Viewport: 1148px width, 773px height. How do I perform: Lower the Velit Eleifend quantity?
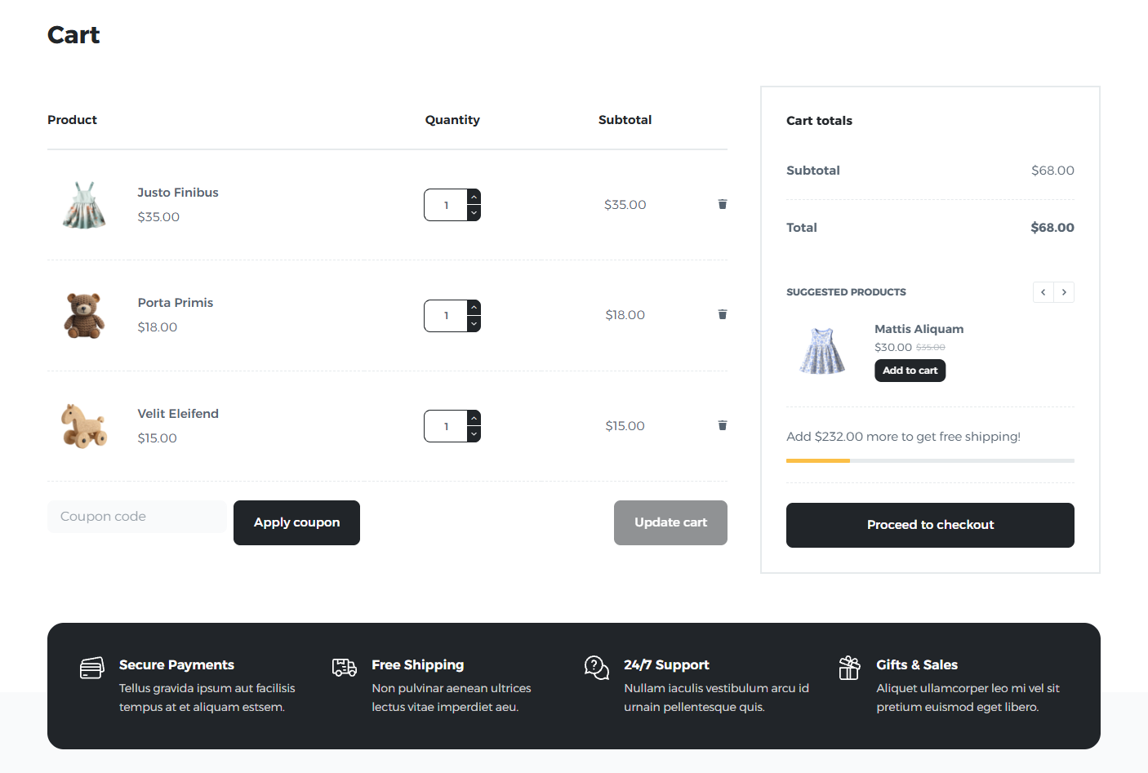point(474,434)
